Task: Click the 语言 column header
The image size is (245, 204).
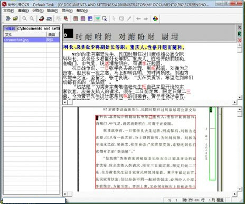Action: (x=51, y=35)
